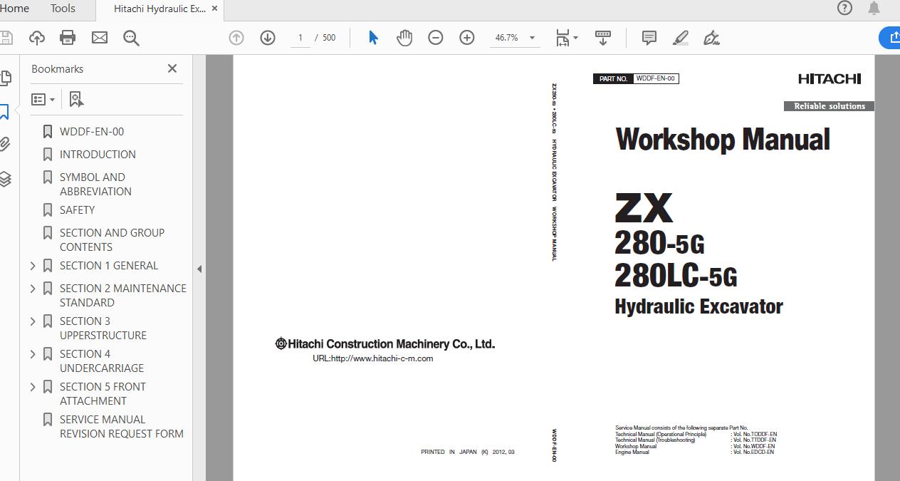
Task: Close the Bookmarks panel
Action: pos(172,68)
